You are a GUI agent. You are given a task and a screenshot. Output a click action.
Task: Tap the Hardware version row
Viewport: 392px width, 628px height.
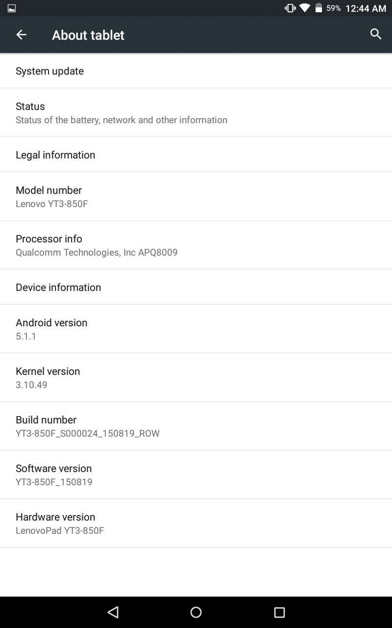pos(196,523)
